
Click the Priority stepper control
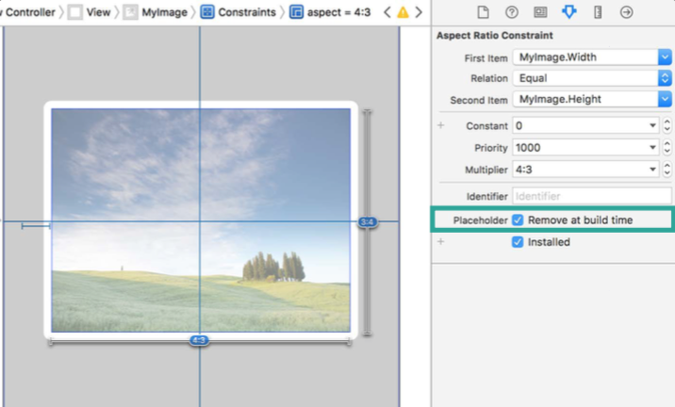667,148
